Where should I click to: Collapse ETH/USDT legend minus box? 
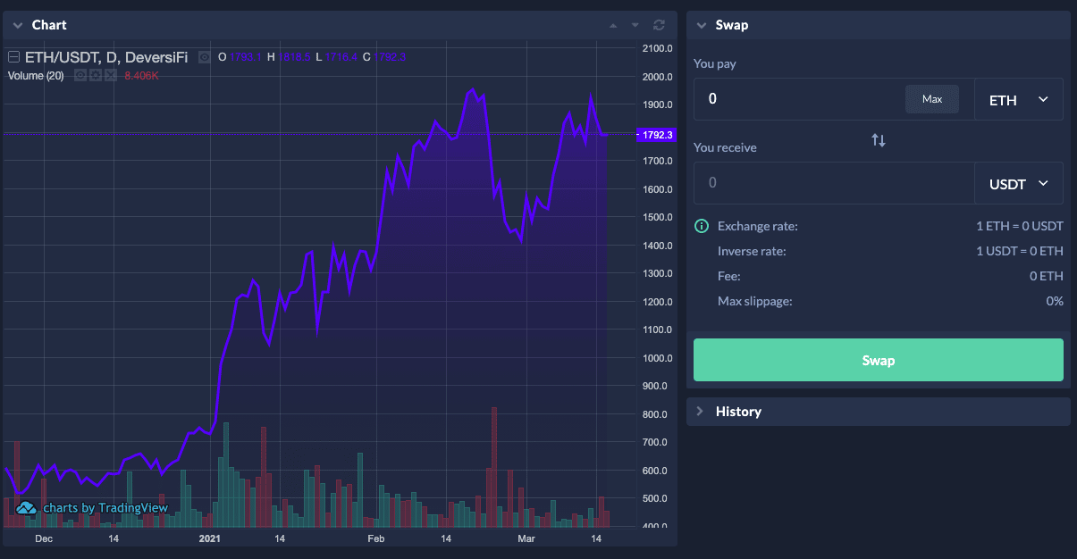(13, 57)
